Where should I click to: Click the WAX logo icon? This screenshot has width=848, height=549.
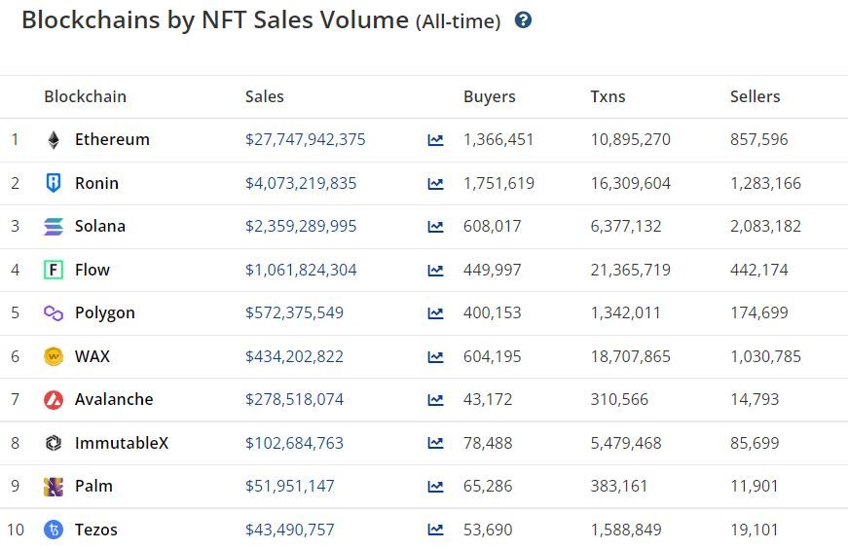54,356
